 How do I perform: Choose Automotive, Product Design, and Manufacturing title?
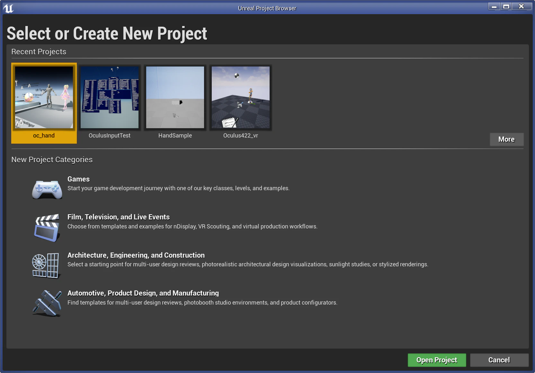(x=143, y=293)
